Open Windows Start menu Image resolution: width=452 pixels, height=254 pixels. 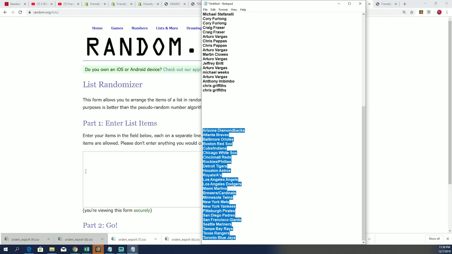(x=6, y=249)
